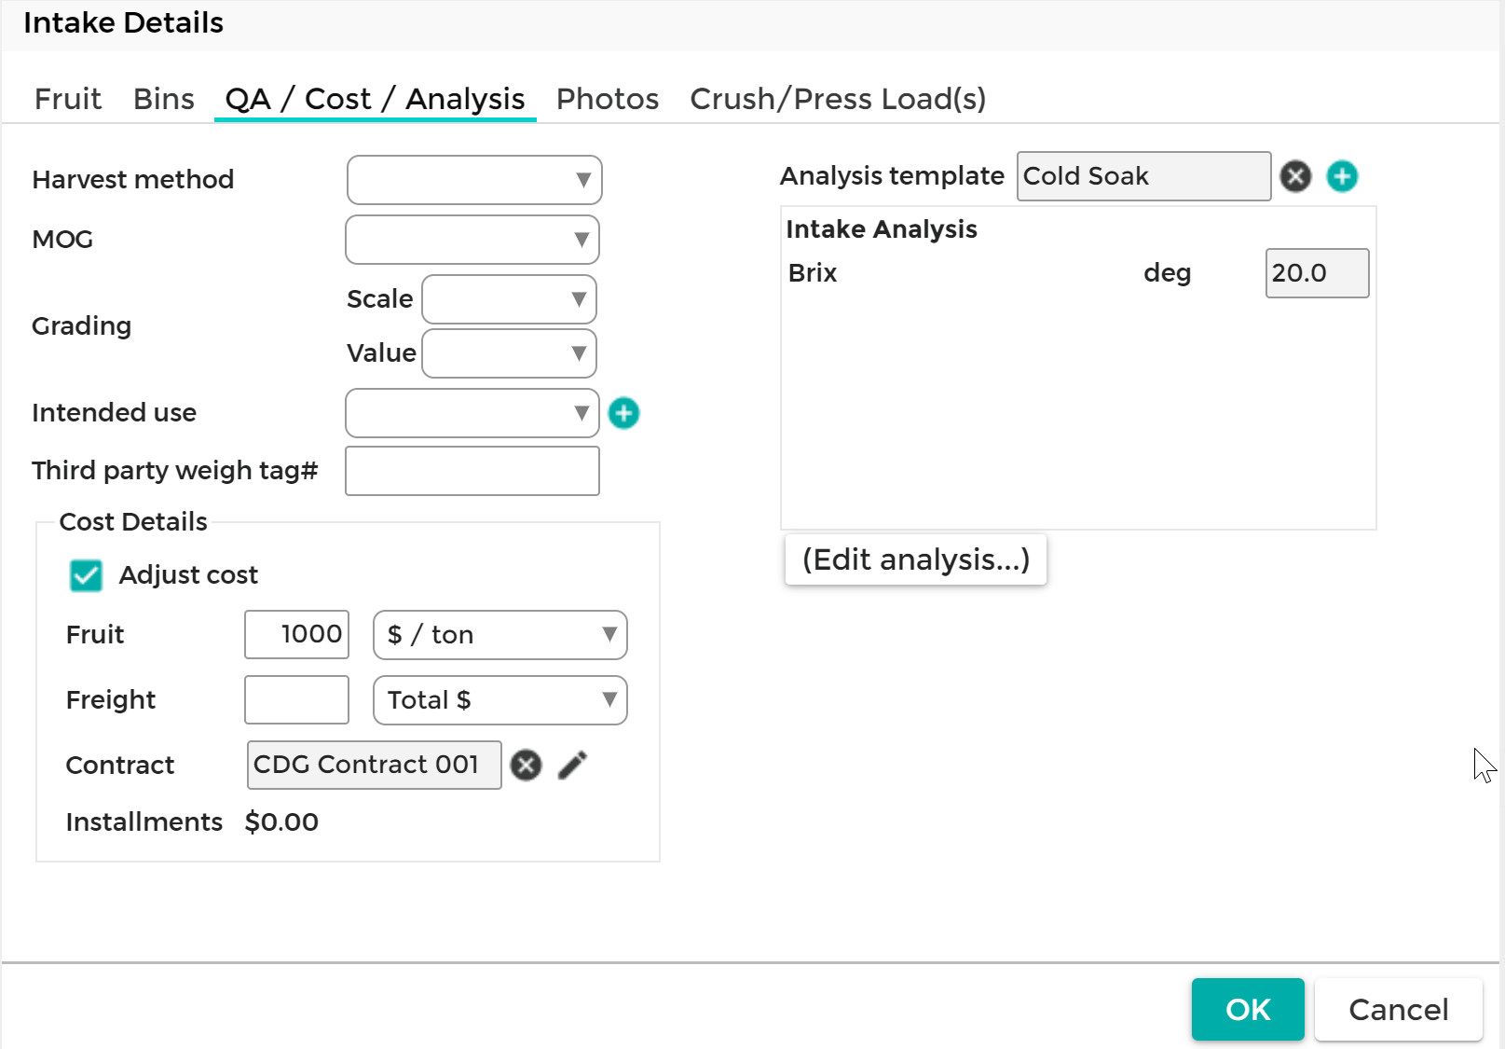Click the deg unit text
Screen dimensions: 1505x1049
click(x=1168, y=274)
